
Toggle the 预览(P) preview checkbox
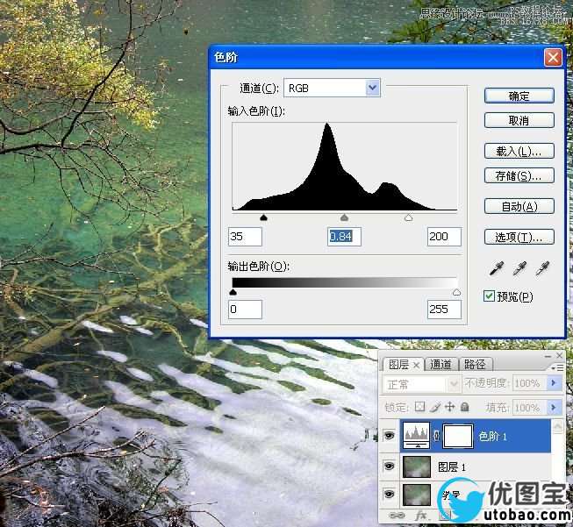click(489, 296)
